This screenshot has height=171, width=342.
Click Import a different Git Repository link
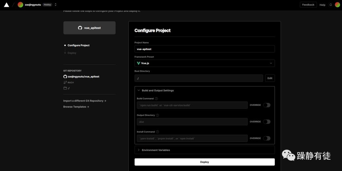coord(85,101)
